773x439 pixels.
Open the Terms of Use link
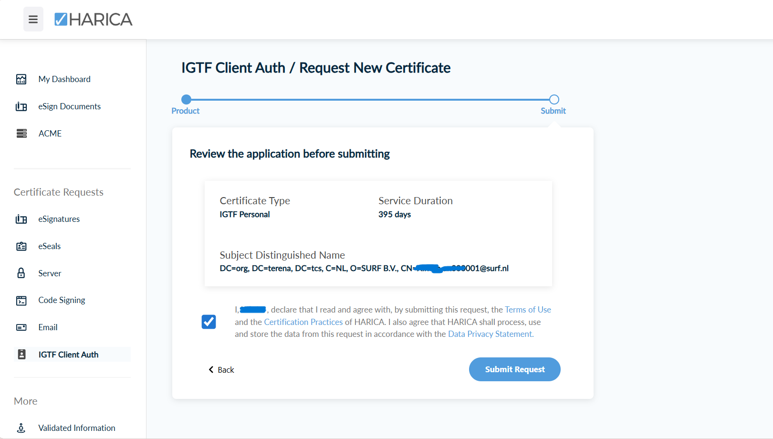pos(528,310)
